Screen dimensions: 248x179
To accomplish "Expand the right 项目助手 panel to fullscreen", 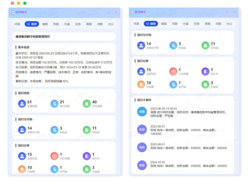I will (227, 12).
